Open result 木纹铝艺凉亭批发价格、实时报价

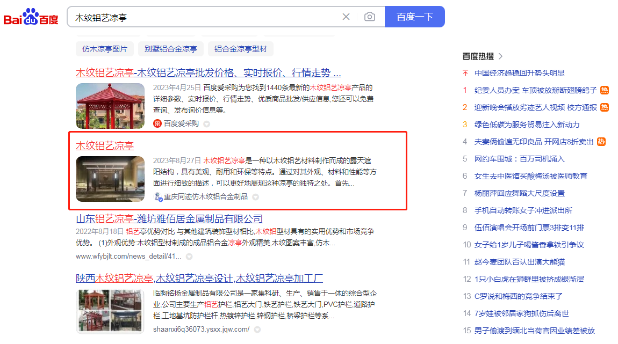[x=208, y=73]
